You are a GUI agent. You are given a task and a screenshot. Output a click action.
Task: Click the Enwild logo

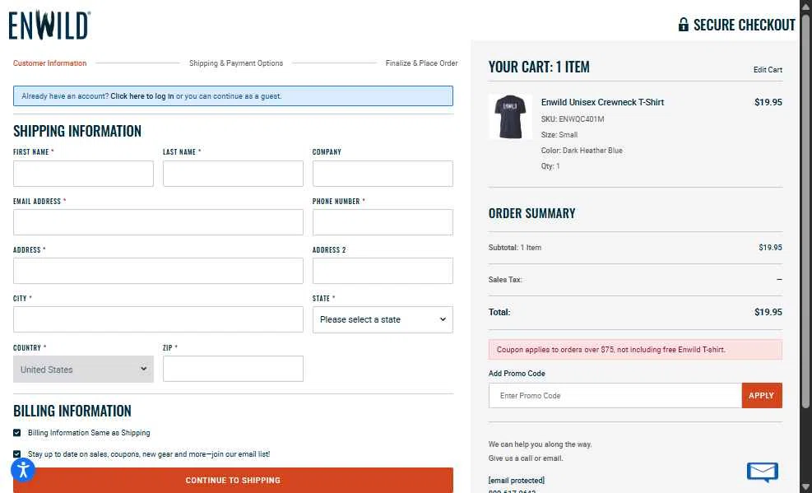[49, 25]
